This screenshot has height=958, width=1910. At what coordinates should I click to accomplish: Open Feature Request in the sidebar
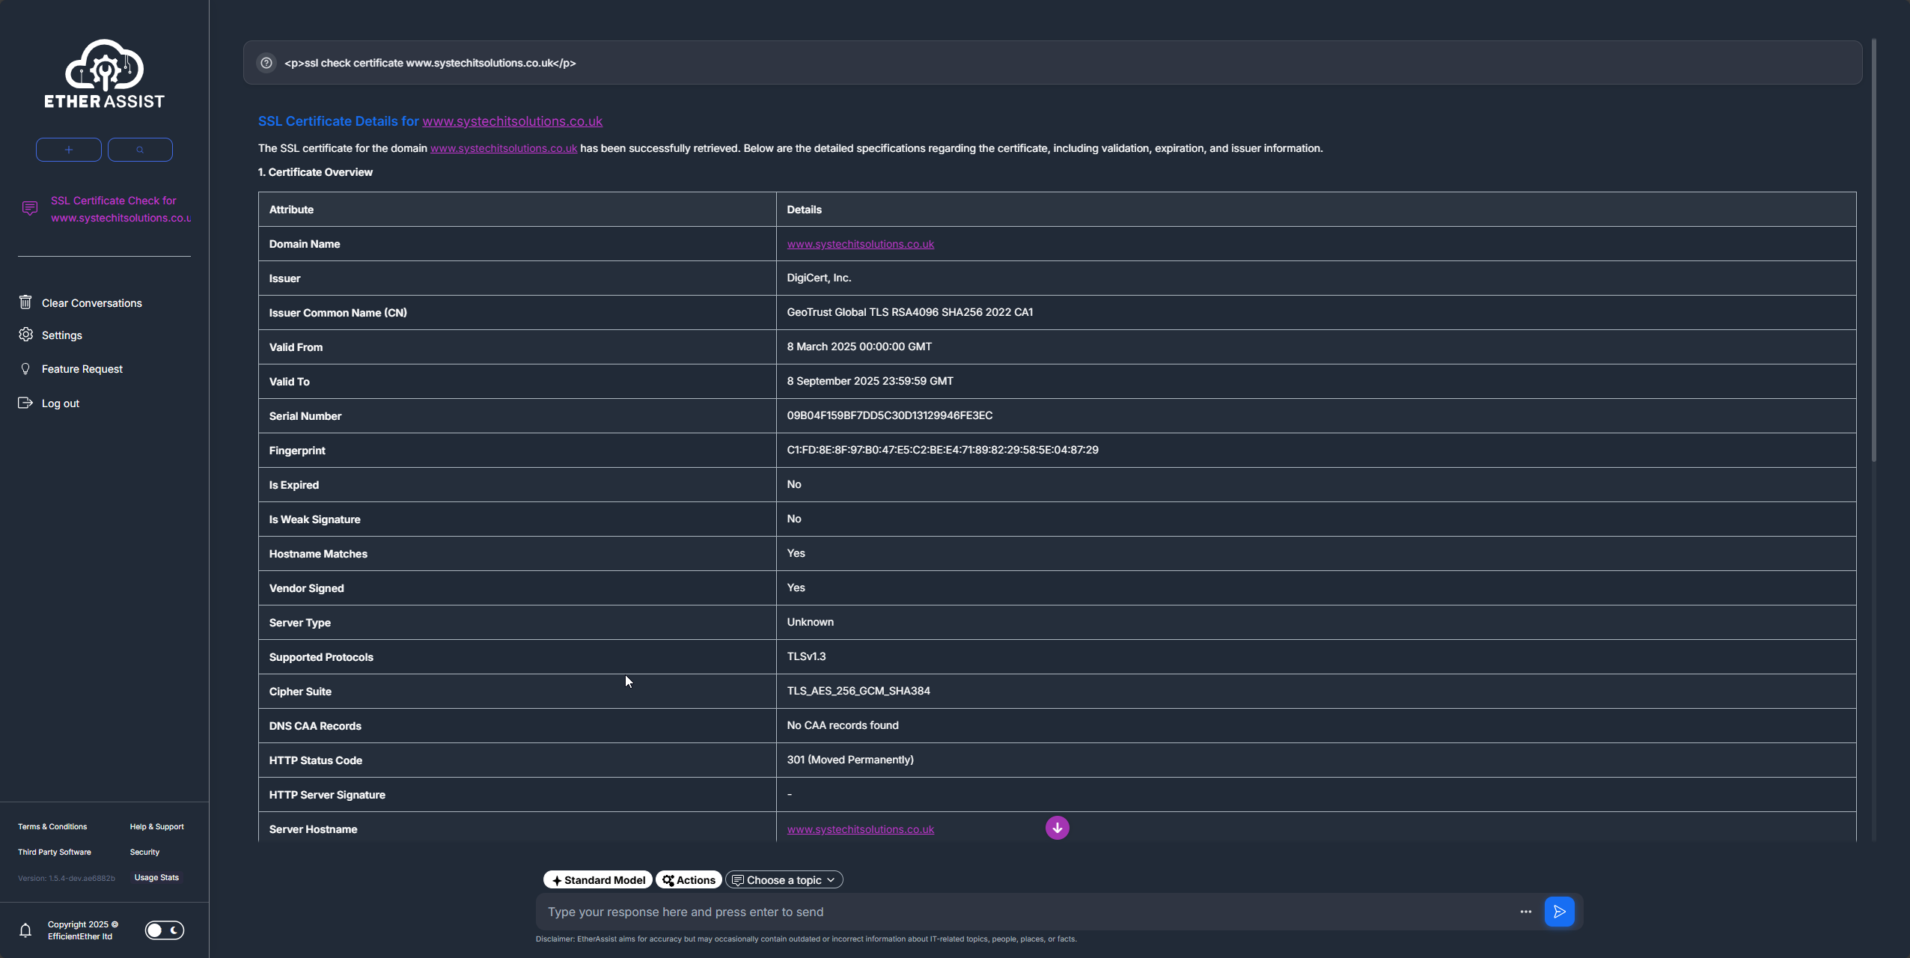pos(82,369)
